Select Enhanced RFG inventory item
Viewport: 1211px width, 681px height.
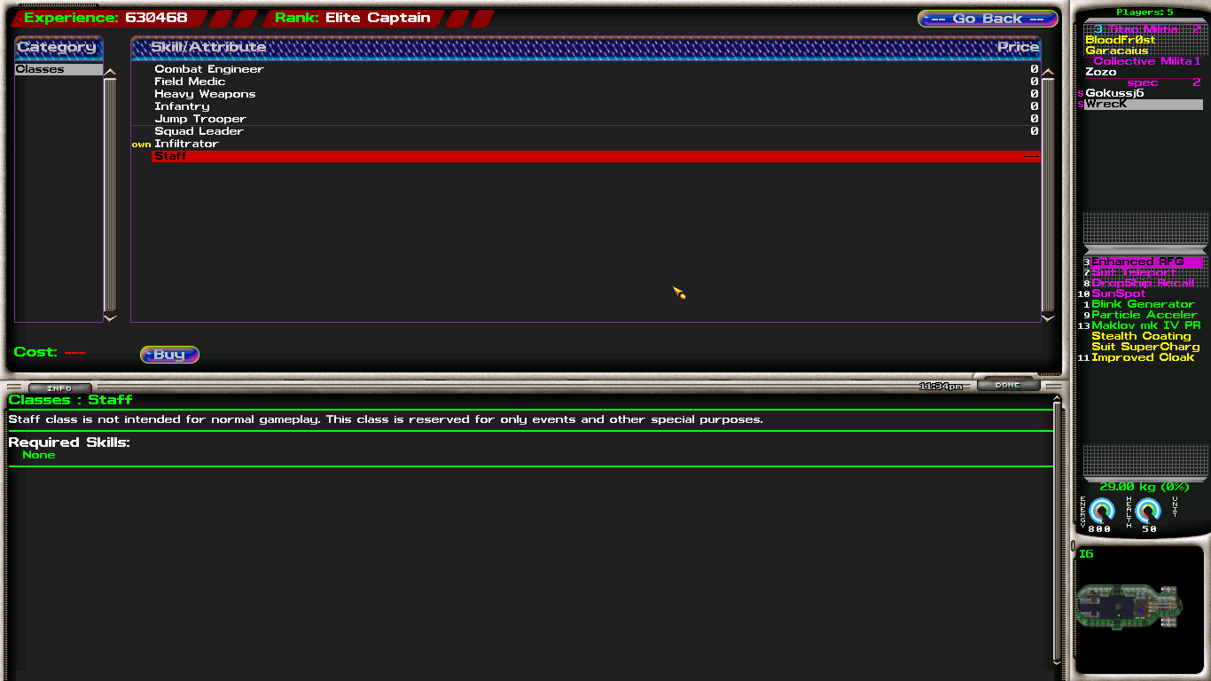[x=1137, y=262]
